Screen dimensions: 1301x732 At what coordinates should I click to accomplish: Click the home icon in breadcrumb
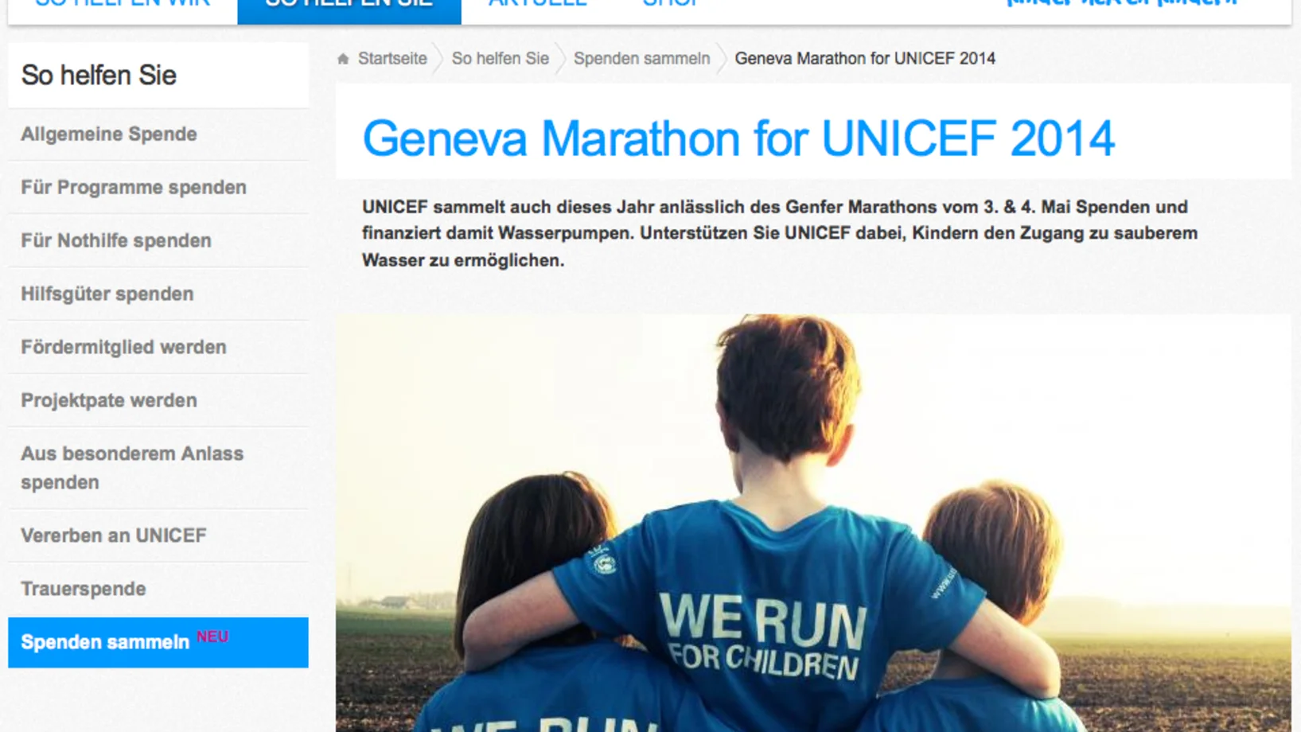[x=343, y=59]
